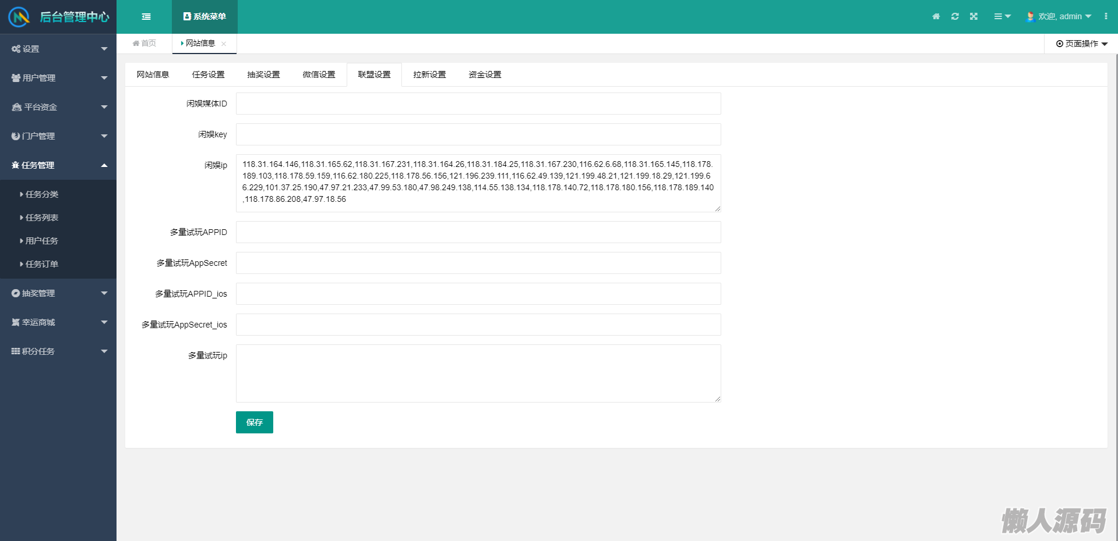This screenshot has width=1118, height=541.
Task: Click the sidebar collapse menu icon
Action: (x=146, y=17)
